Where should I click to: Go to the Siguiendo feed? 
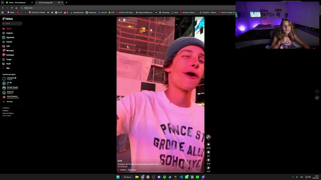8,37
